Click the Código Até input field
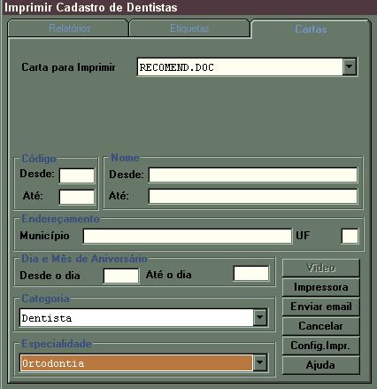377x389 pixels. (77, 197)
